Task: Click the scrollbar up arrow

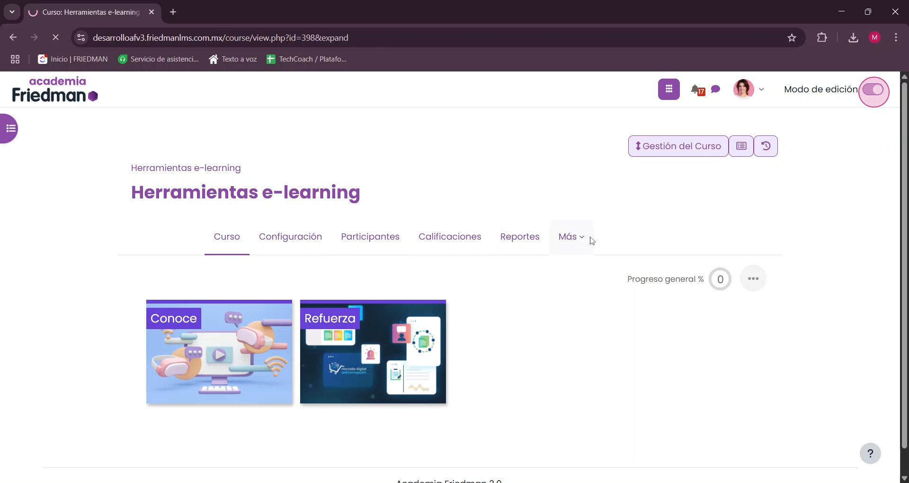Action: coord(904,76)
